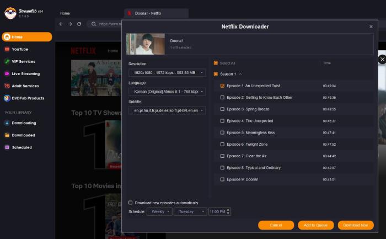Enable Download new episodes automatically

coord(131,203)
